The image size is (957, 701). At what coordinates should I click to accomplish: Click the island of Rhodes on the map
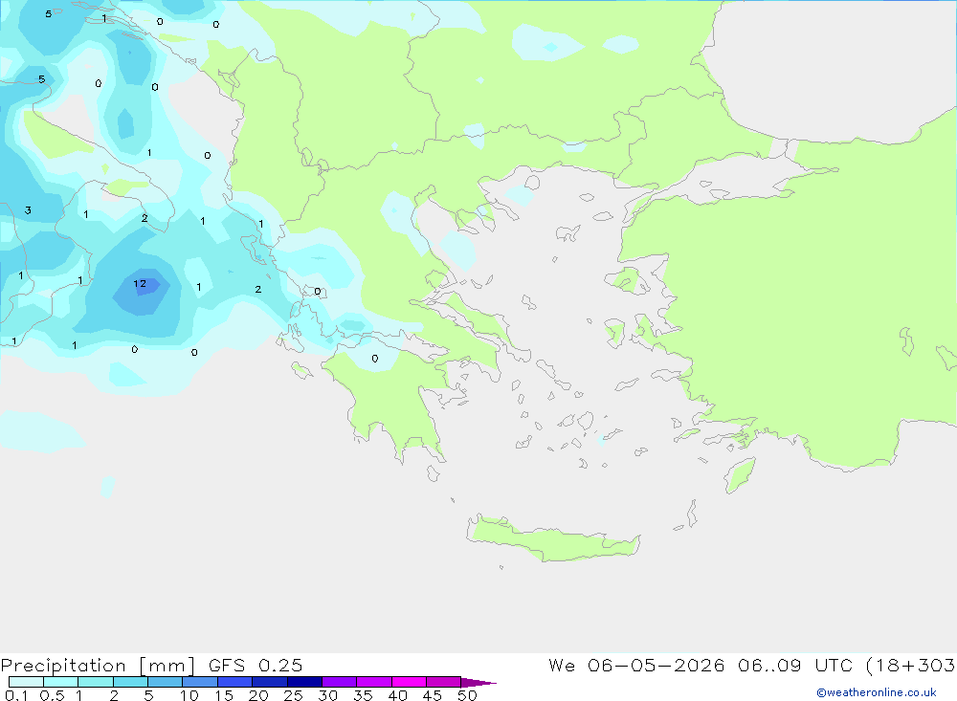[740, 475]
